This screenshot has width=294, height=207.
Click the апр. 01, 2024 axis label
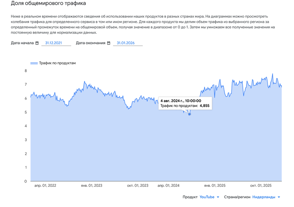point(168,186)
